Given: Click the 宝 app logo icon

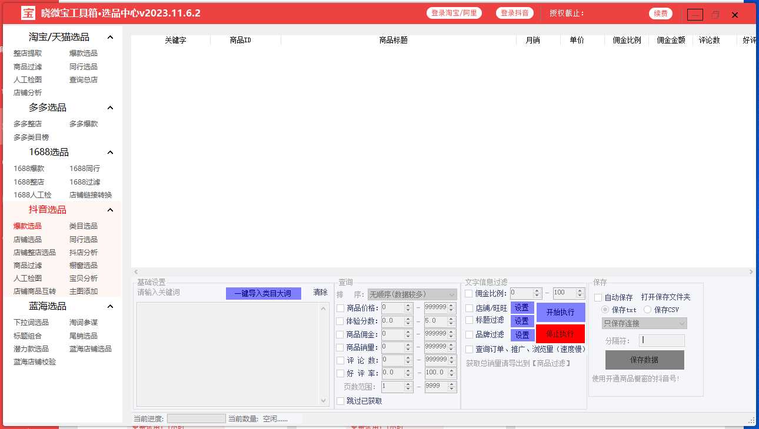Looking at the screenshot, I should [x=28, y=13].
